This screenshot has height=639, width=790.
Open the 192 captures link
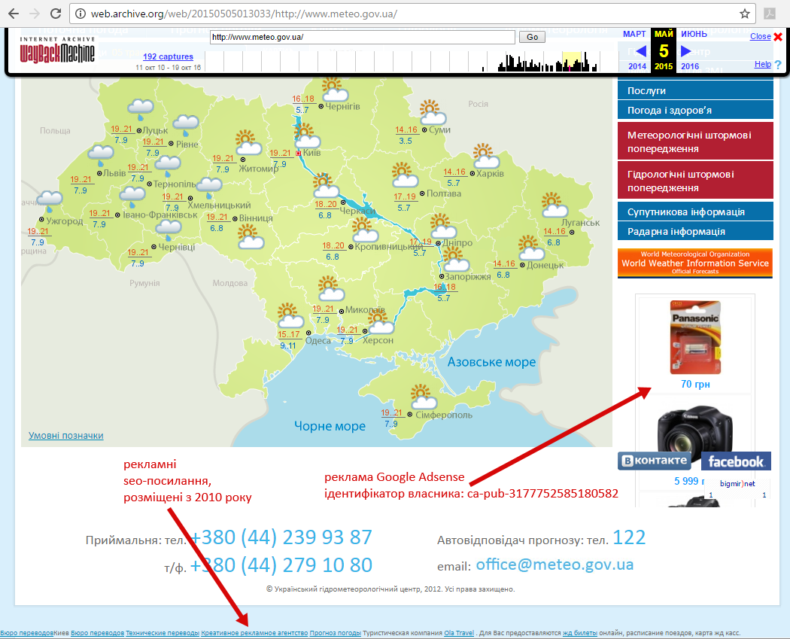point(169,56)
